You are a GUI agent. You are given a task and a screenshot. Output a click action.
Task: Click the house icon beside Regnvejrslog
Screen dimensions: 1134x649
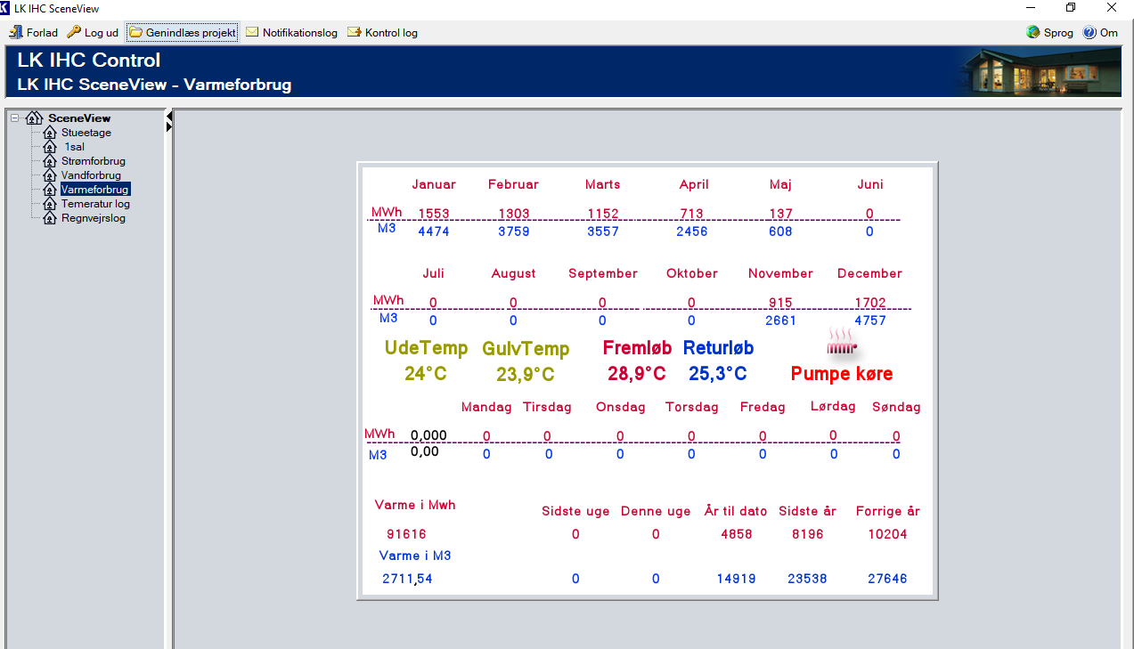pyautogui.click(x=50, y=218)
